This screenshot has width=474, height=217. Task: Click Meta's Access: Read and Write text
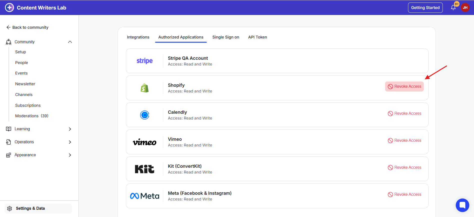(190, 199)
